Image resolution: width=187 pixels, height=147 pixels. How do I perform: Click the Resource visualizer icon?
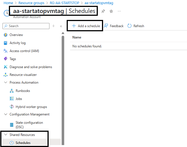point(5,75)
